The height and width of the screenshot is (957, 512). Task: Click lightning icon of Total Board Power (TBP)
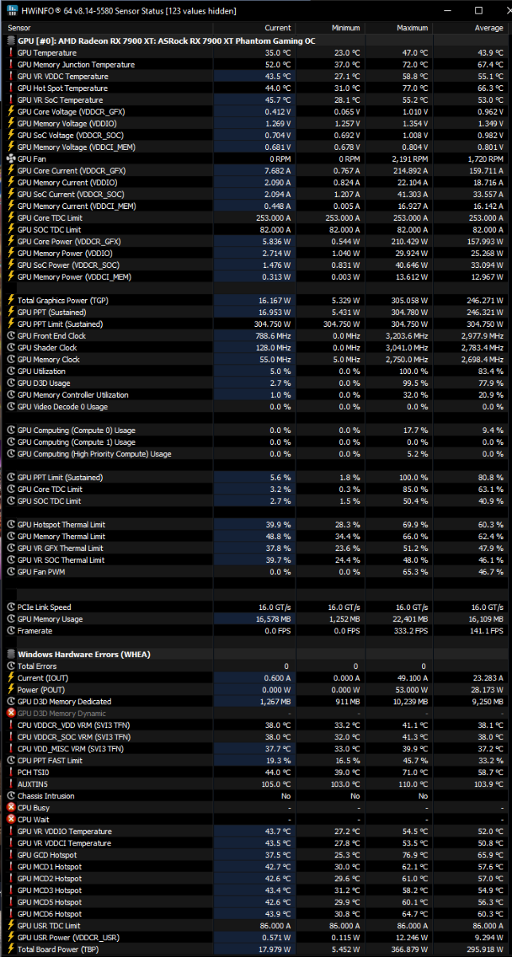point(11,950)
